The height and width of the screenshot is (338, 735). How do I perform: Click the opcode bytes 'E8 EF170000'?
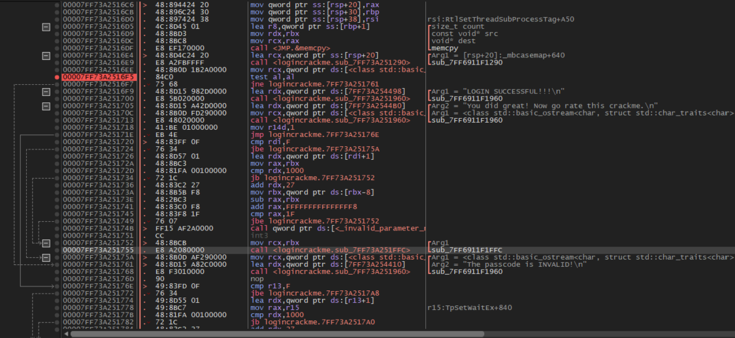[x=180, y=48]
